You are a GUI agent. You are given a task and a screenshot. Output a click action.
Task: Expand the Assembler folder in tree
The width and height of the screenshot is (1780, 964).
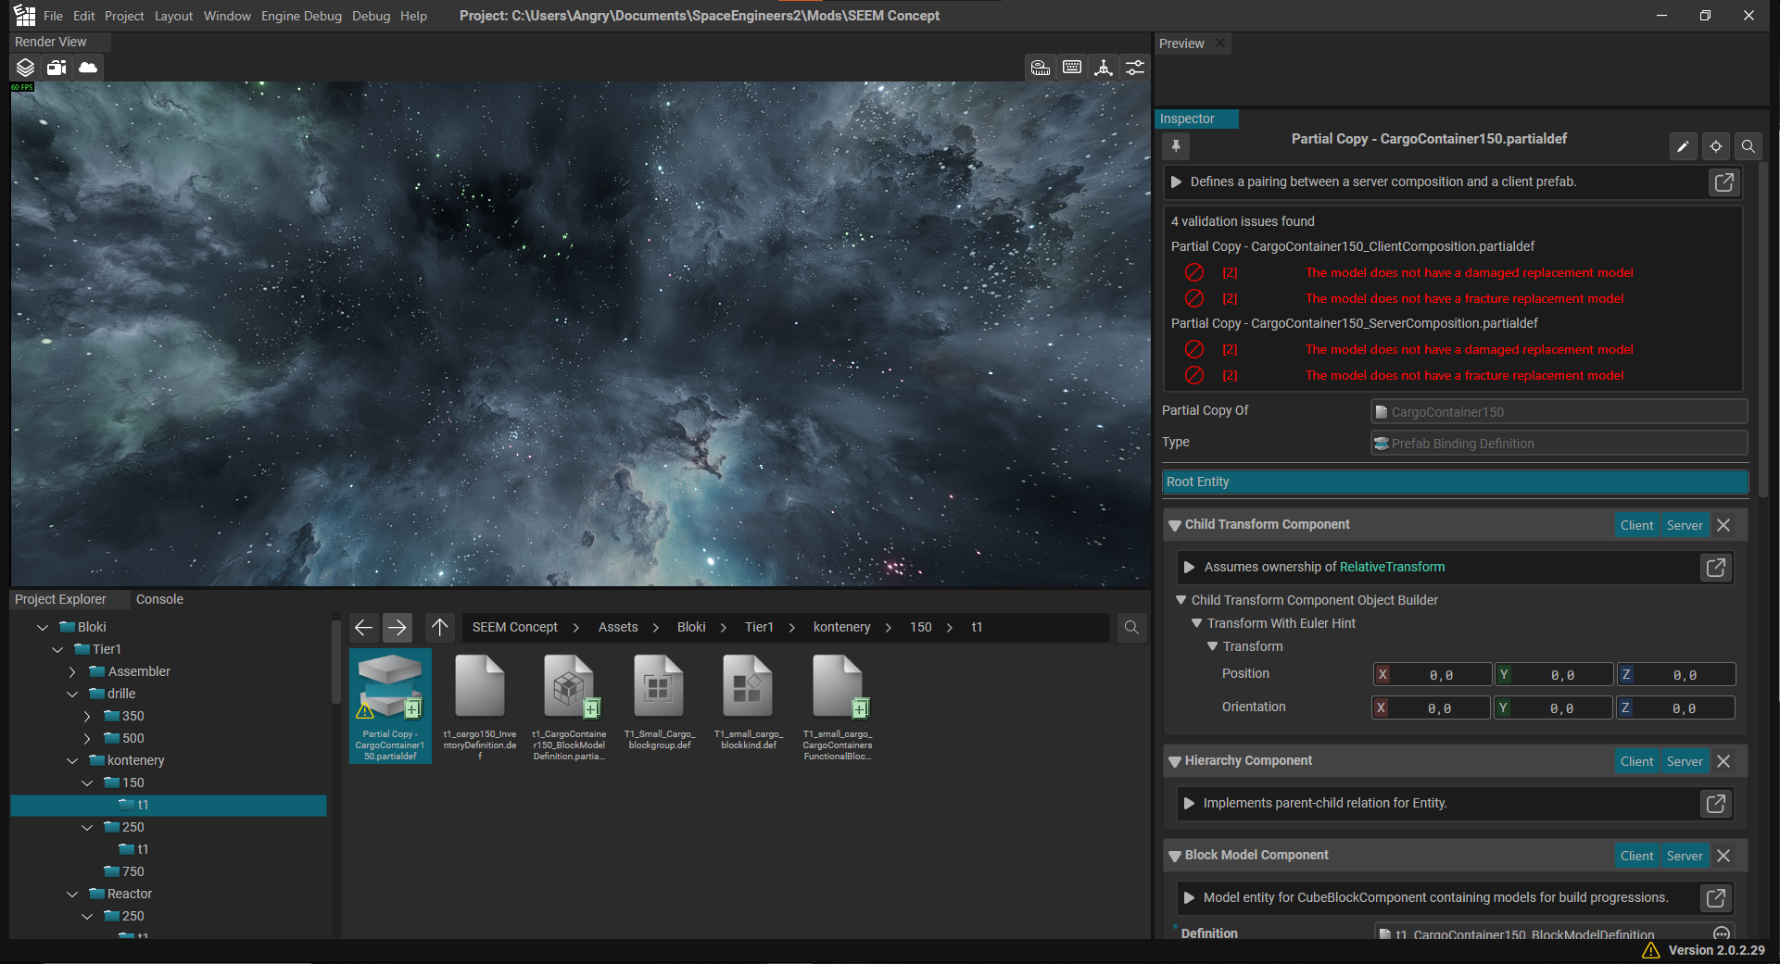[72, 671]
